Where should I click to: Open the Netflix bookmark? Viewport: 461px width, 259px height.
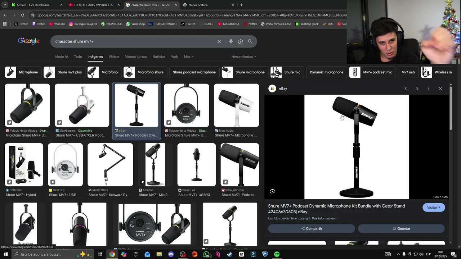250,24
